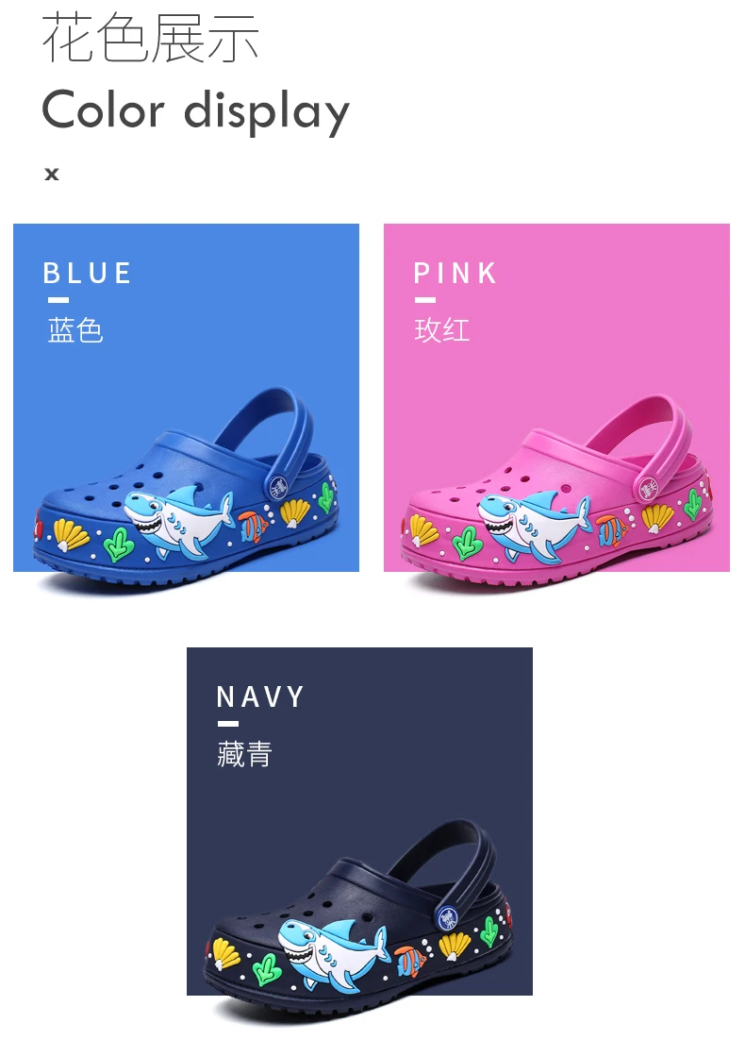The width and height of the screenshot is (745, 1056).
Task: Click the striped fish charm on blue shoe
Action: 253,527
